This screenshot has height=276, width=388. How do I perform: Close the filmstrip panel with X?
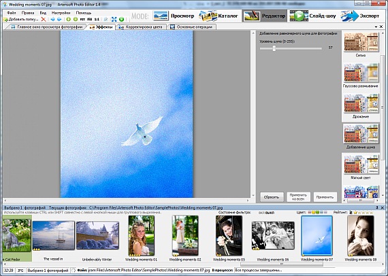tap(383, 207)
